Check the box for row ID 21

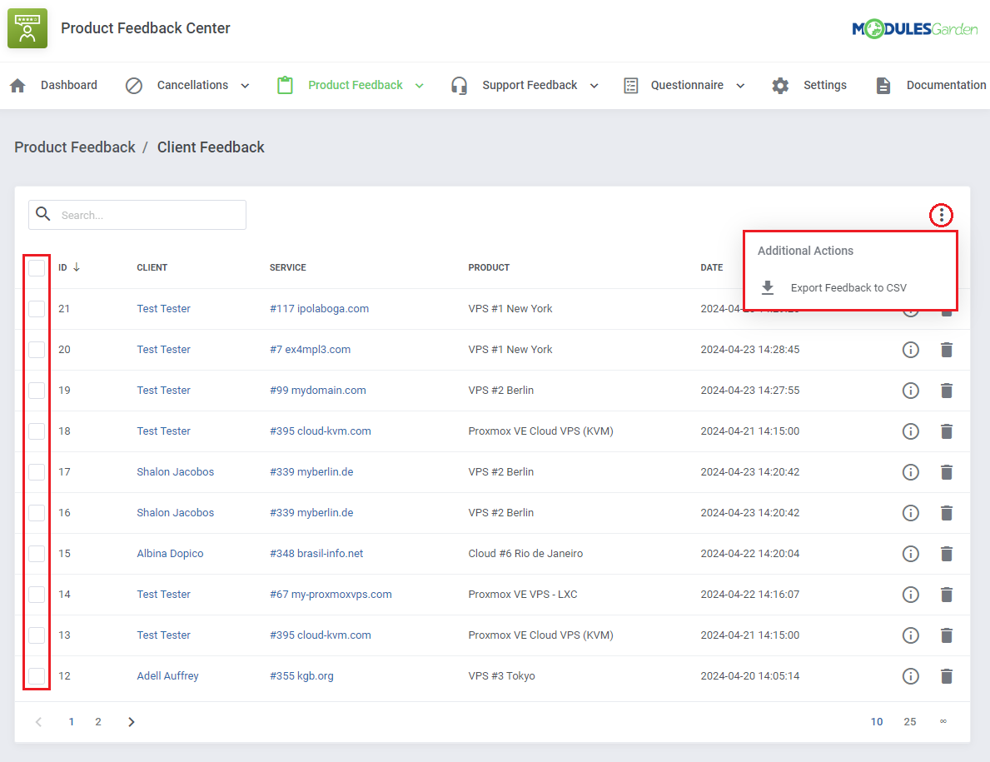[37, 309]
